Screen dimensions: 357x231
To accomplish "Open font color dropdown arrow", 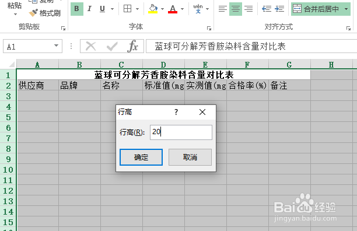I will click(x=183, y=9).
